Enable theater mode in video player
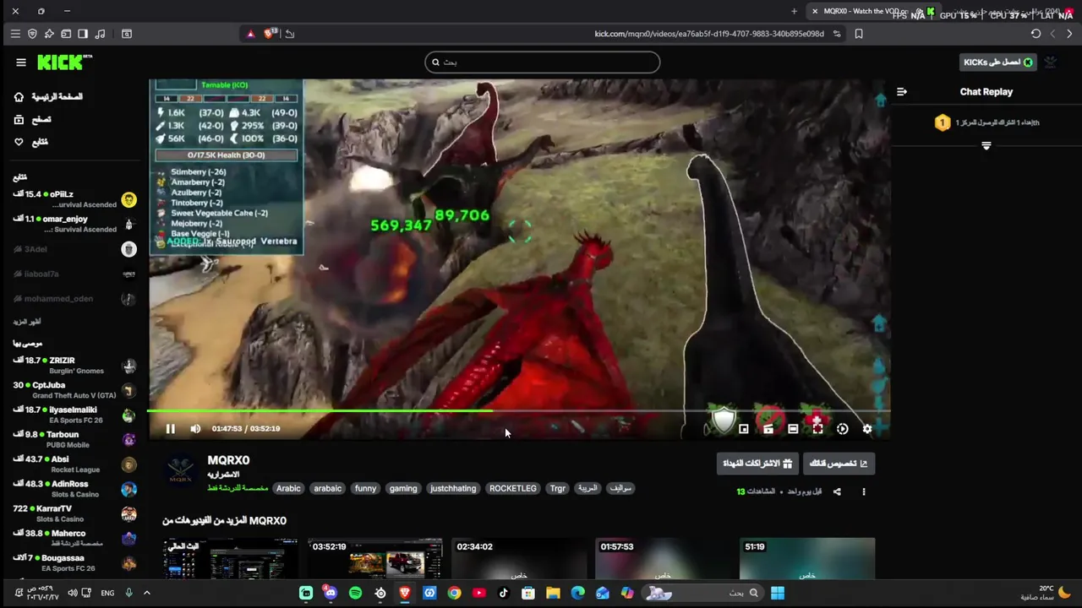 [793, 429]
